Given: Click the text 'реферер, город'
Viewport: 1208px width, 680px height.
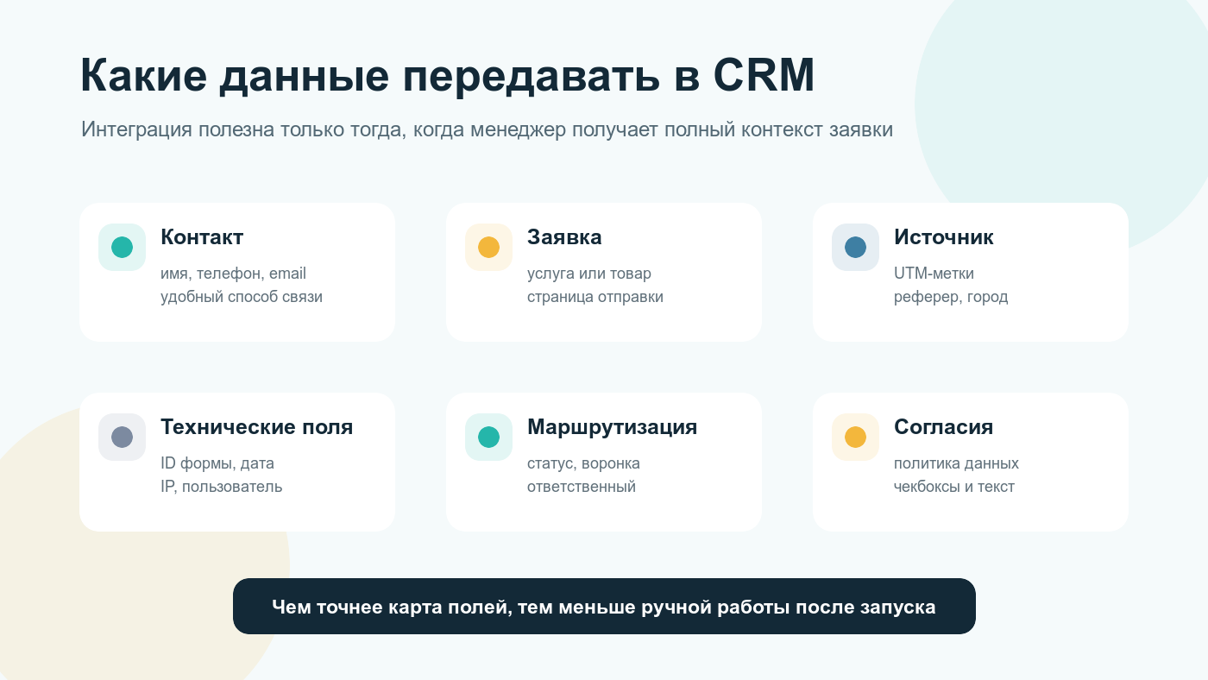Looking at the screenshot, I should click(951, 297).
